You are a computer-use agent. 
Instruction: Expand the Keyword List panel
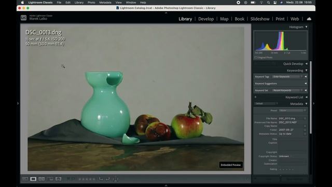pos(306,97)
